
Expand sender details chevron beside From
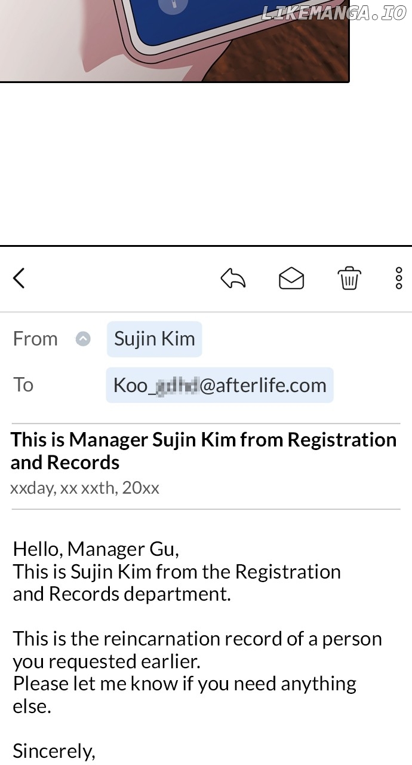[x=83, y=339]
